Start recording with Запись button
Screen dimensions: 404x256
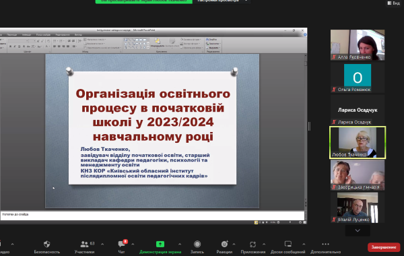point(197,244)
